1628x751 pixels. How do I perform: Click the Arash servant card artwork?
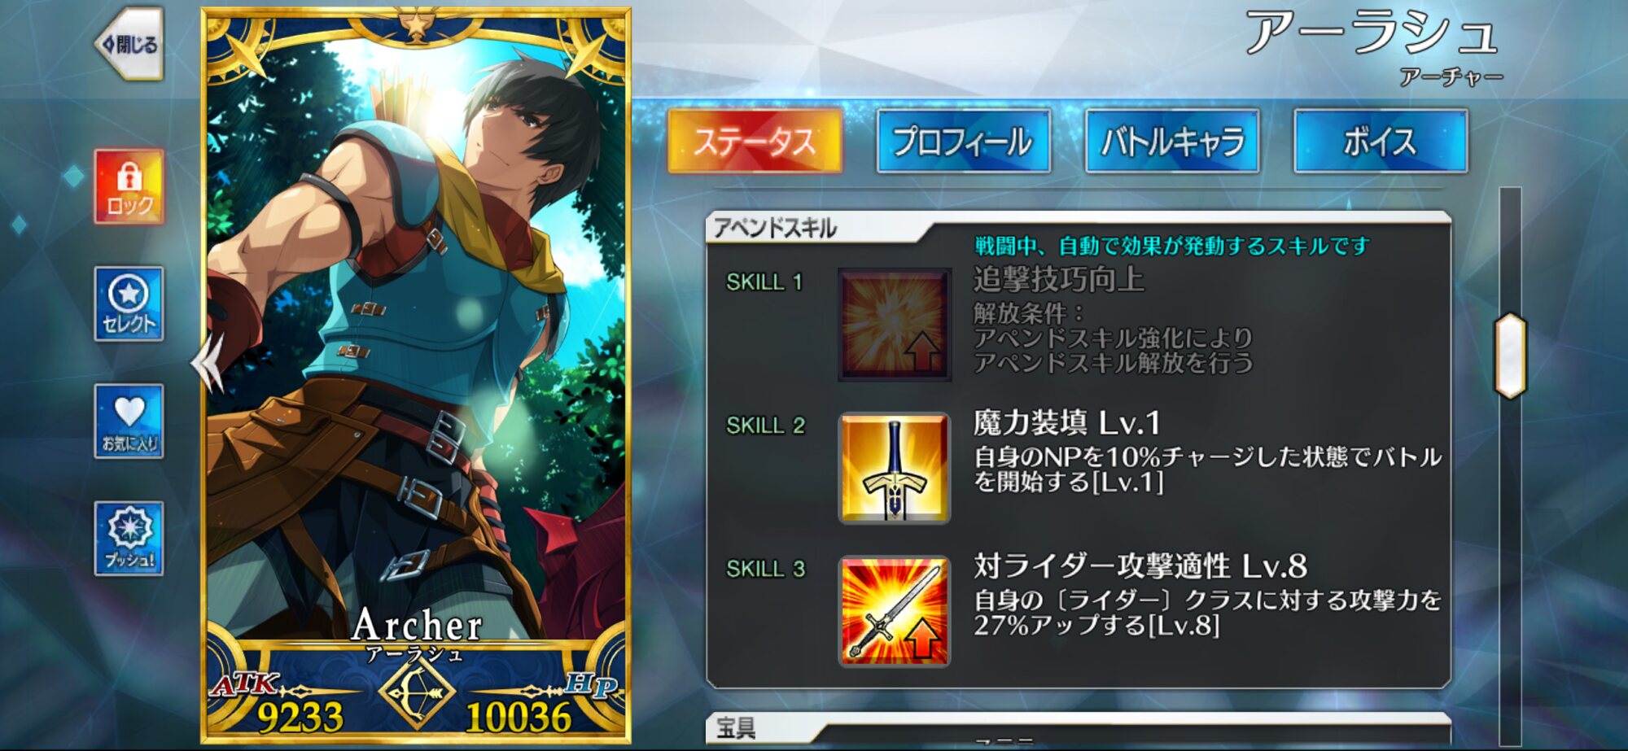point(416,342)
